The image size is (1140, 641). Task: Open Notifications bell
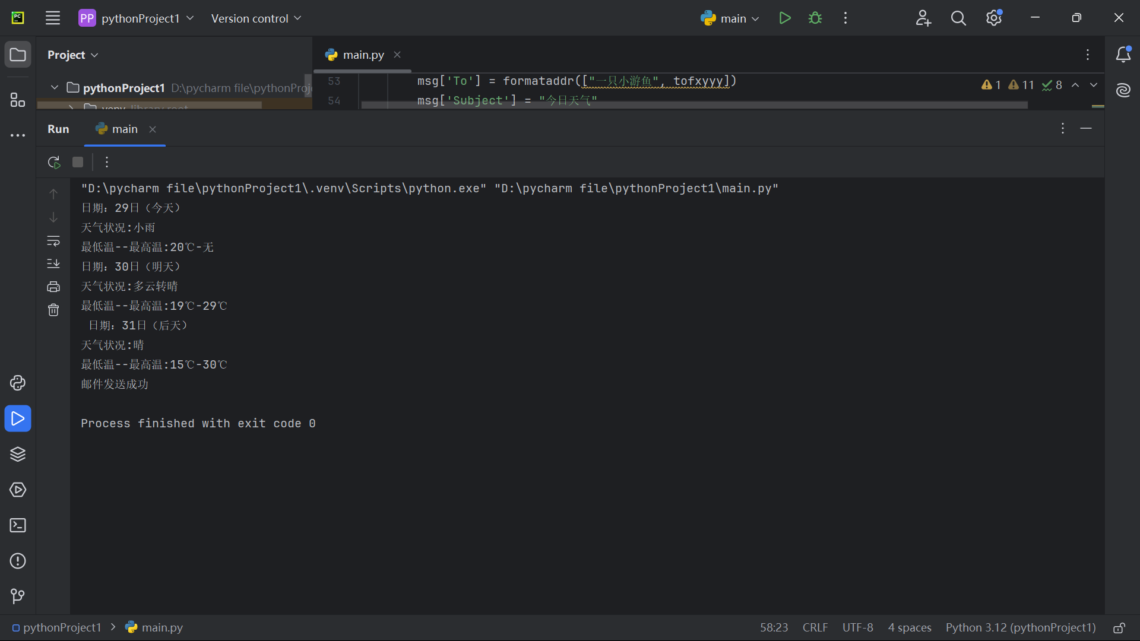(1123, 55)
